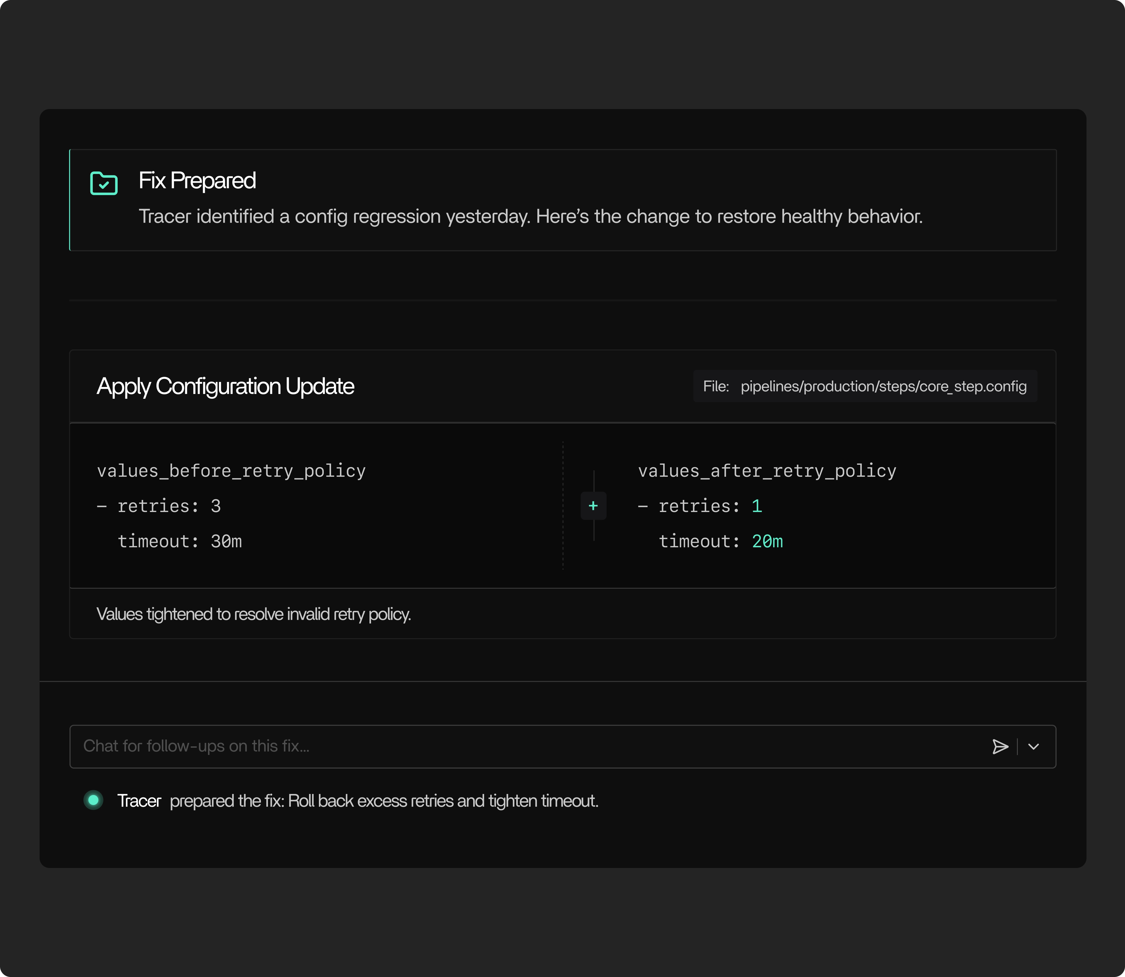Image resolution: width=1125 pixels, height=977 pixels.
Task: Click the folder checkmark icon beside Fix Prepared
Action: [104, 183]
